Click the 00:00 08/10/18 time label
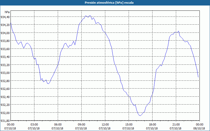Viewport: 210px width, 131px height. (x=199, y=127)
